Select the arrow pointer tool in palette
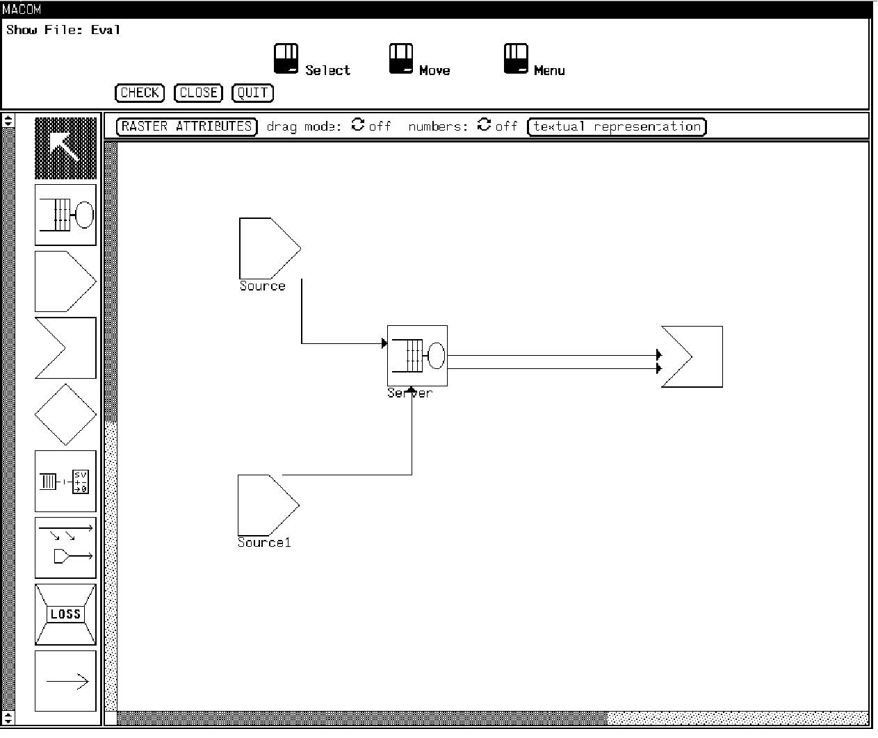Image resolution: width=878 pixels, height=738 pixels. [65, 148]
